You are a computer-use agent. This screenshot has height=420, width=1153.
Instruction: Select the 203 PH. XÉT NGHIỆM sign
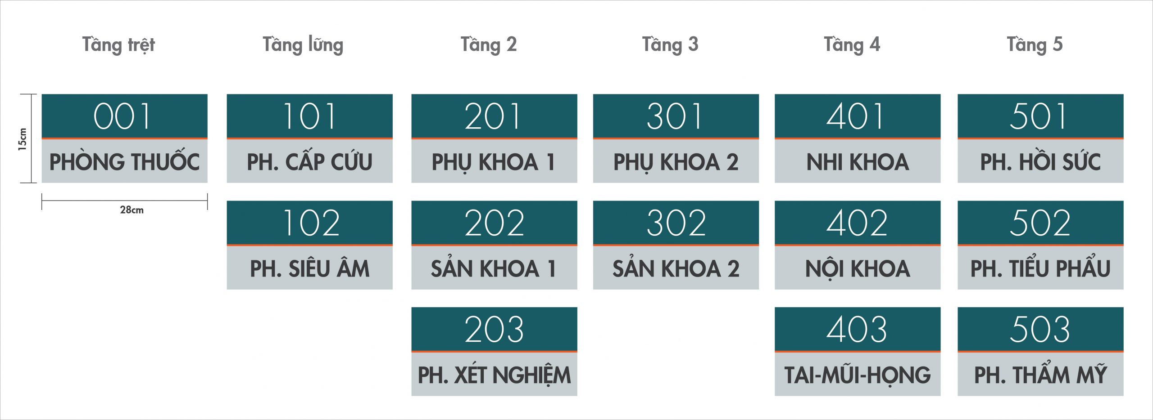click(x=494, y=351)
